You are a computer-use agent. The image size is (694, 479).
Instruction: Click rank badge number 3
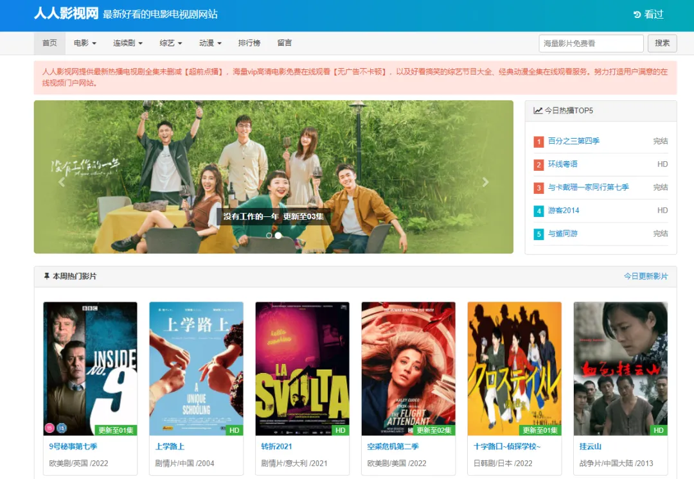coord(538,188)
